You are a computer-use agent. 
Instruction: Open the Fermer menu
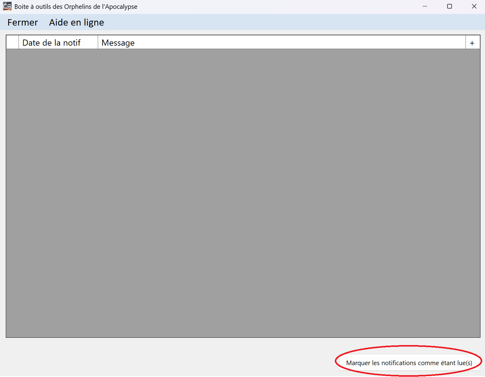pos(23,23)
